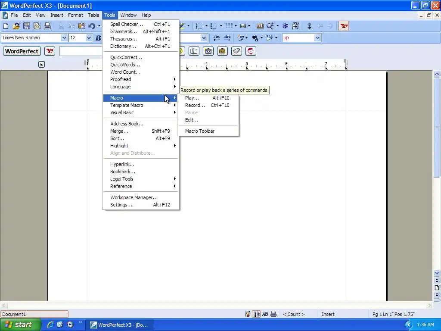Open the font size dropdown arrow
Viewport: 441px width, 331px height.
[x=89, y=38]
